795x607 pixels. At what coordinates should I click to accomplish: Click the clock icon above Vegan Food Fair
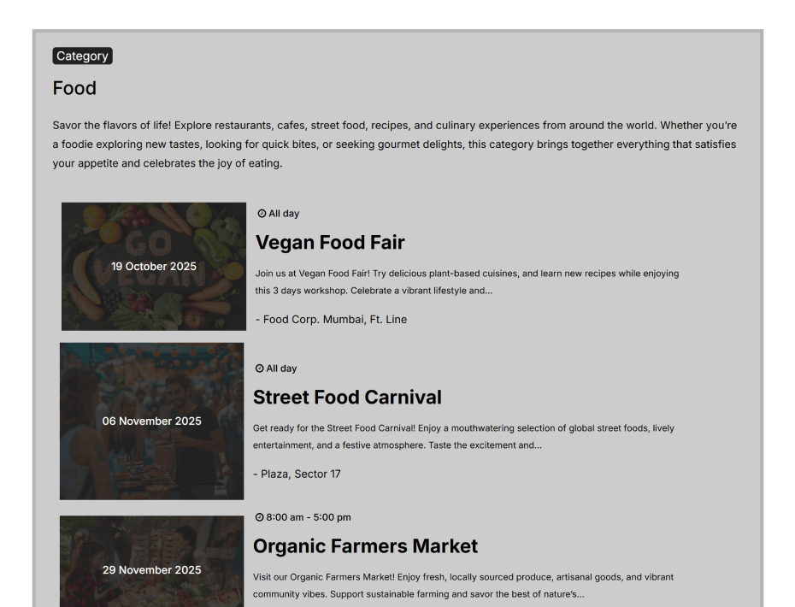point(262,214)
